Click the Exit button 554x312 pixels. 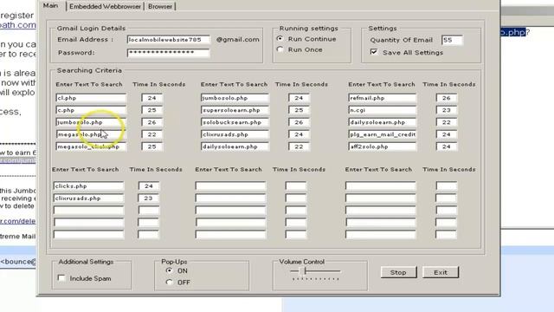(441, 272)
